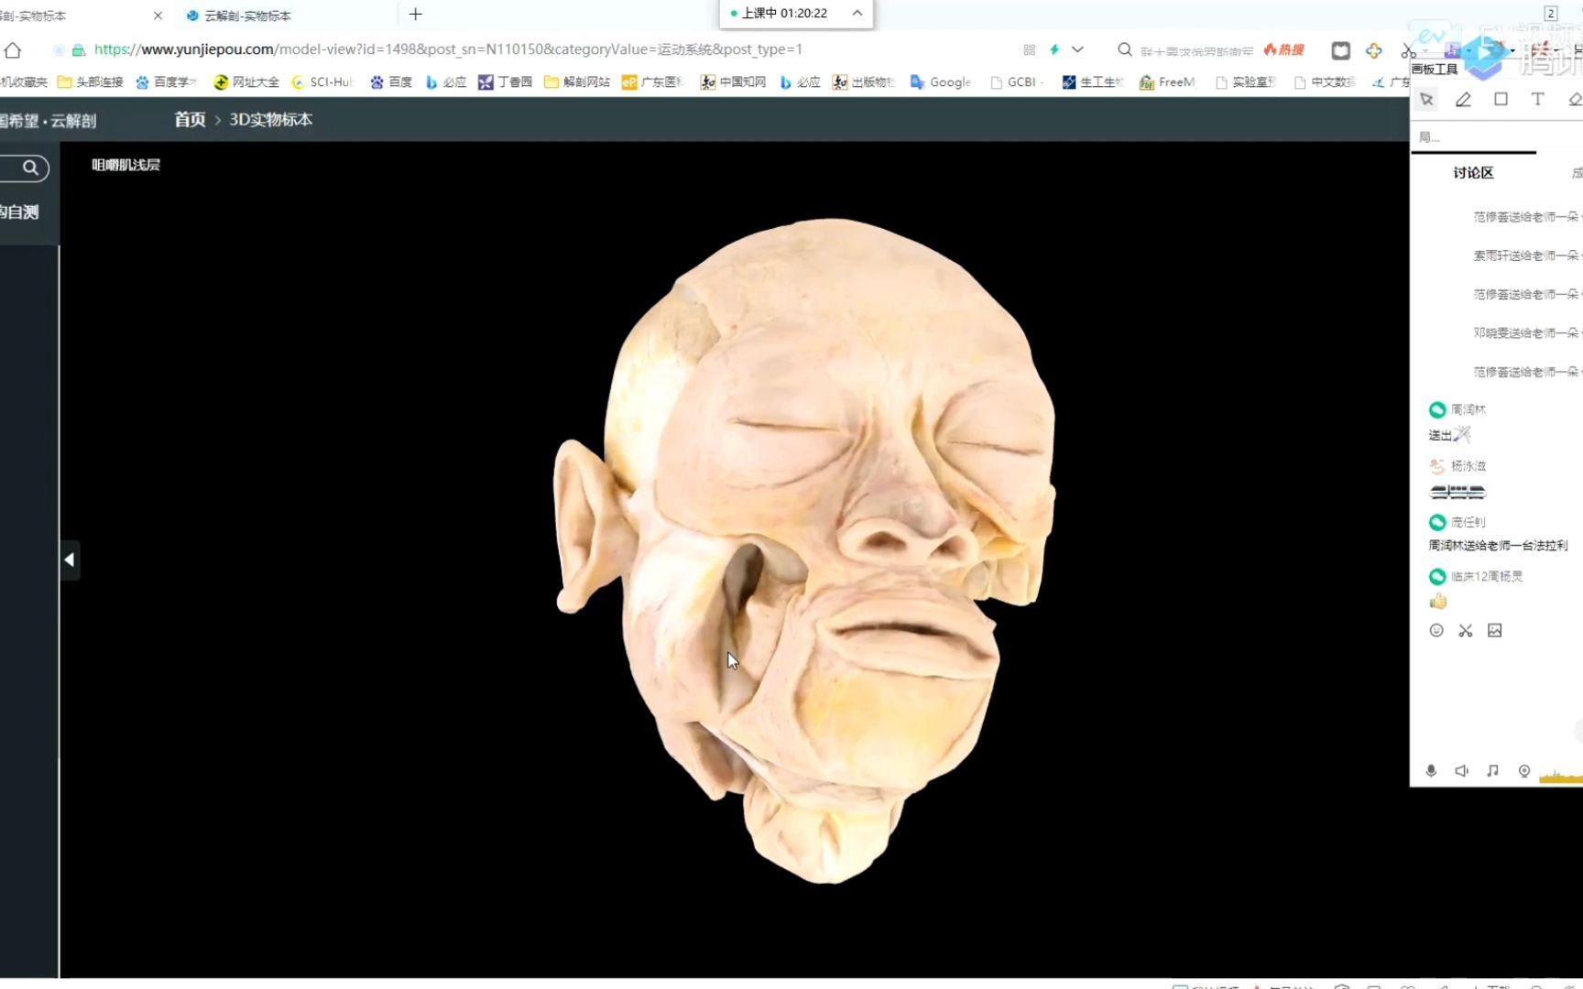Image resolution: width=1583 pixels, height=989 pixels.
Task: Select the text T tool
Action: coord(1537,99)
